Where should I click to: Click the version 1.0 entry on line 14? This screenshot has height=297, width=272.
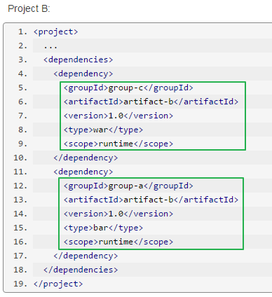click(118, 214)
